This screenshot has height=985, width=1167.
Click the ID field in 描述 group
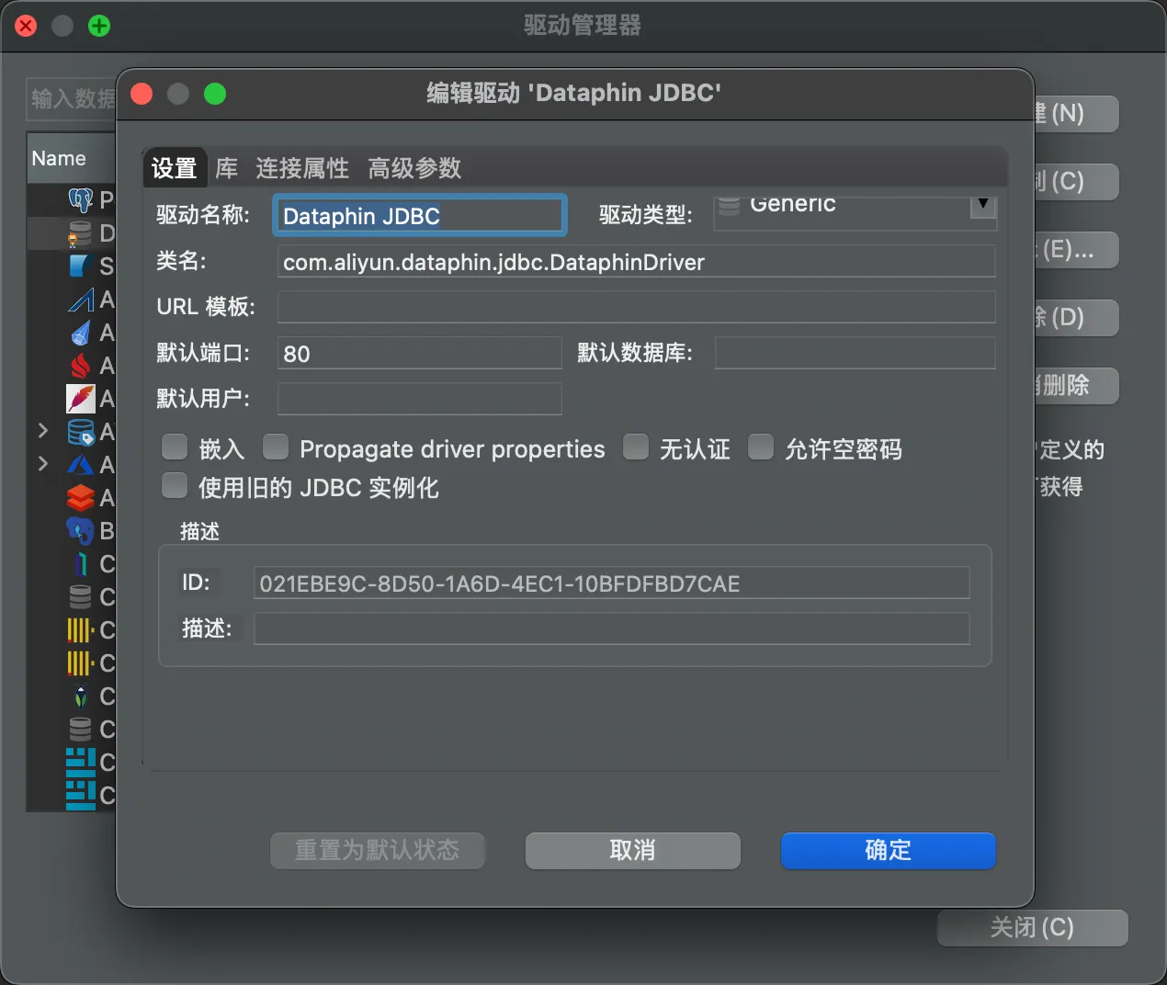(611, 583)
